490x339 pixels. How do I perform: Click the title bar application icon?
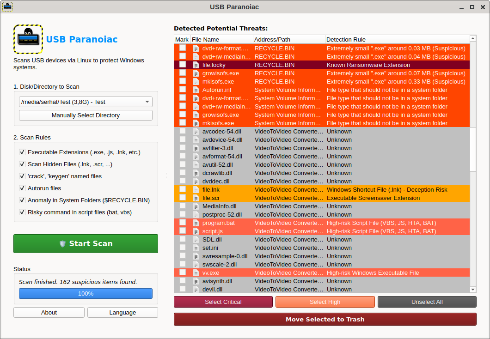pos(7,7)
